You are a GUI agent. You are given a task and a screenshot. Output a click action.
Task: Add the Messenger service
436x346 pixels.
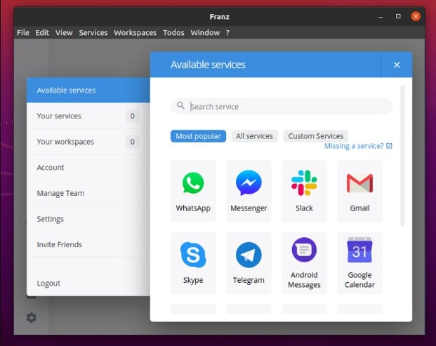click(x=249, y=191)
